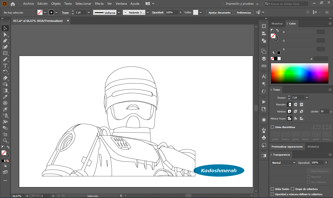Pick a color from the RGB spectrum bar

tap(300, 73)
